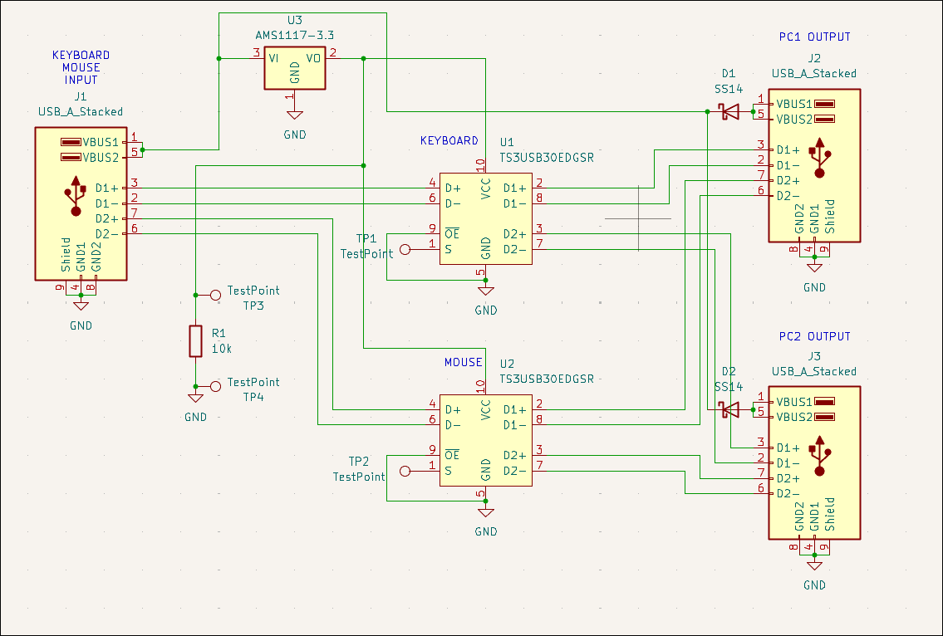Image resolution: width=943 pixels, height=636 pixels.
Task: Select the TP1 test point circle
Action: click(405, 249)
